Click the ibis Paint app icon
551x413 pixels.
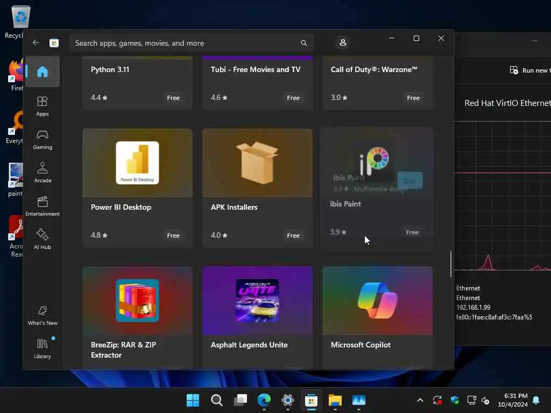(375, 161)
